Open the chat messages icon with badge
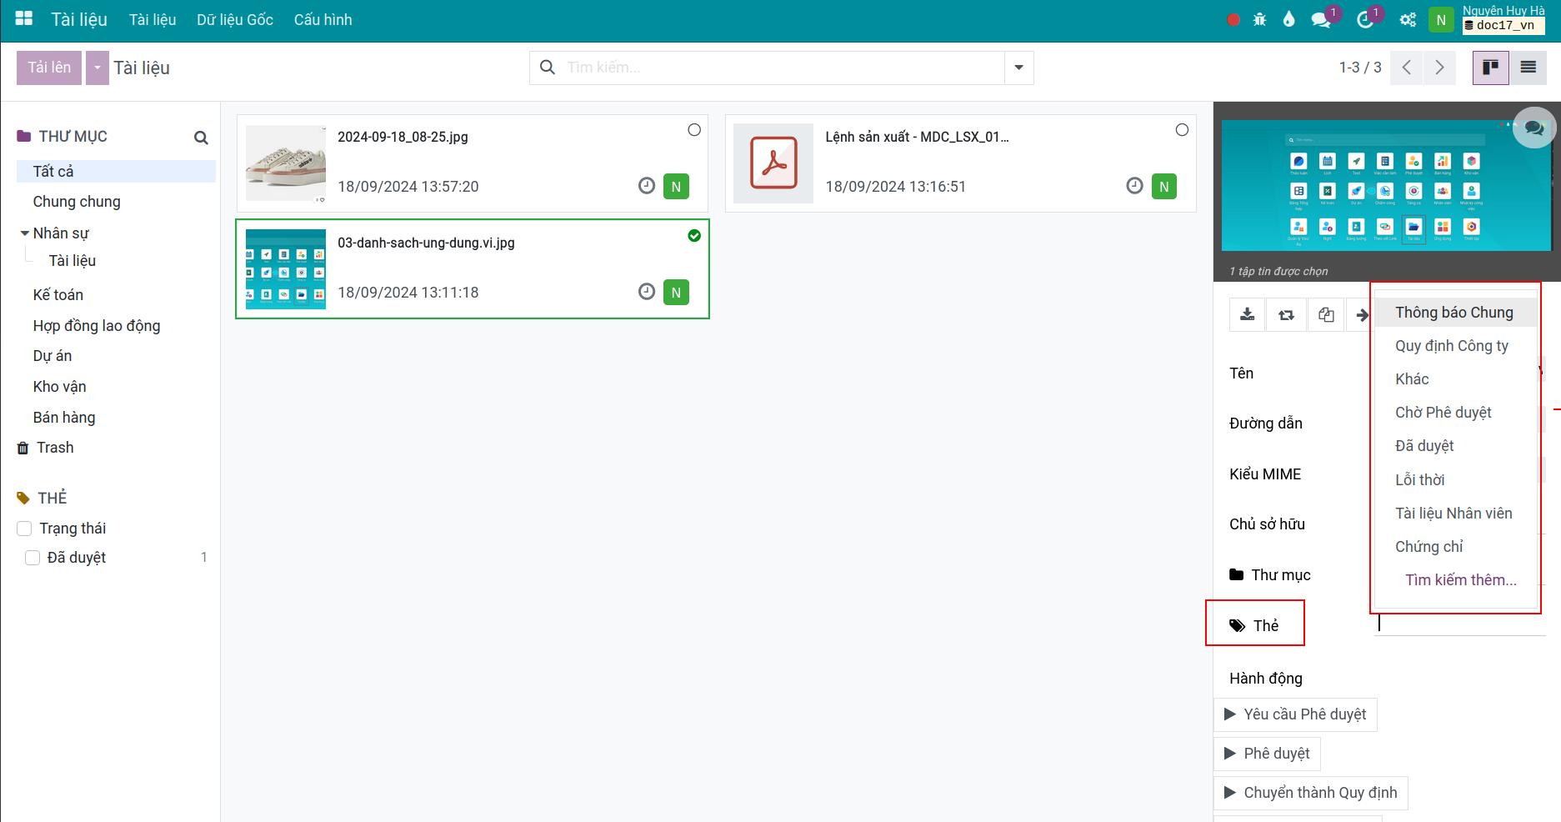Image resolution: width=1561 pixels, height=822 pixels. click(x=1321, y=20)
